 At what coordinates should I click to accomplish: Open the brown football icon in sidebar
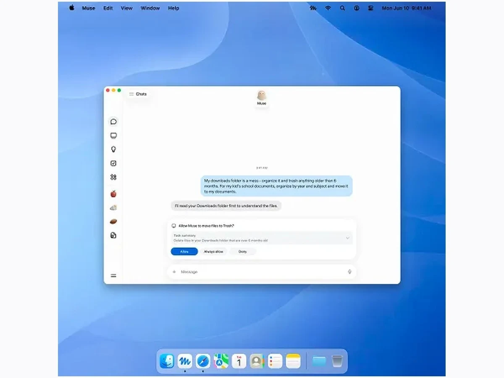[113, 221]
